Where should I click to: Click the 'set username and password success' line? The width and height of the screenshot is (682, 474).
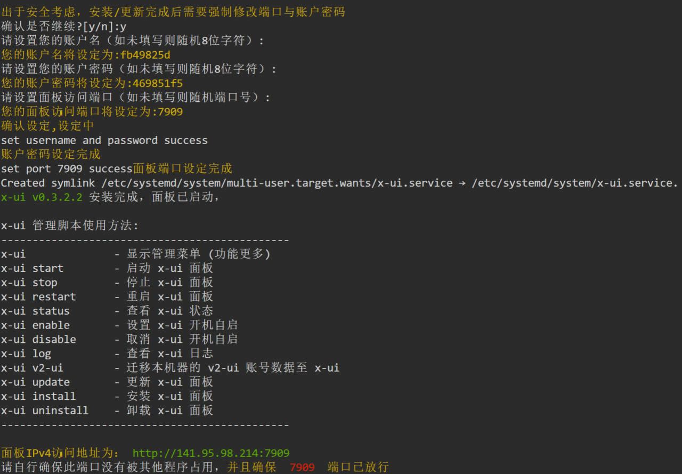[104, 140]
